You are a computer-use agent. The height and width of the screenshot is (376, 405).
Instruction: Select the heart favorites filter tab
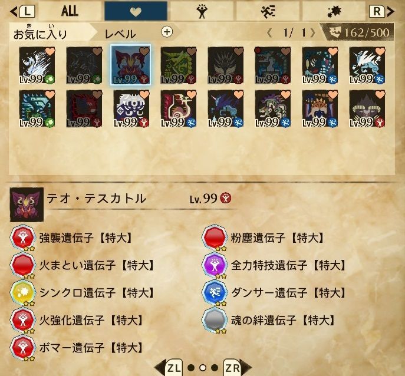pyautogui.click(x=136, y=11)
